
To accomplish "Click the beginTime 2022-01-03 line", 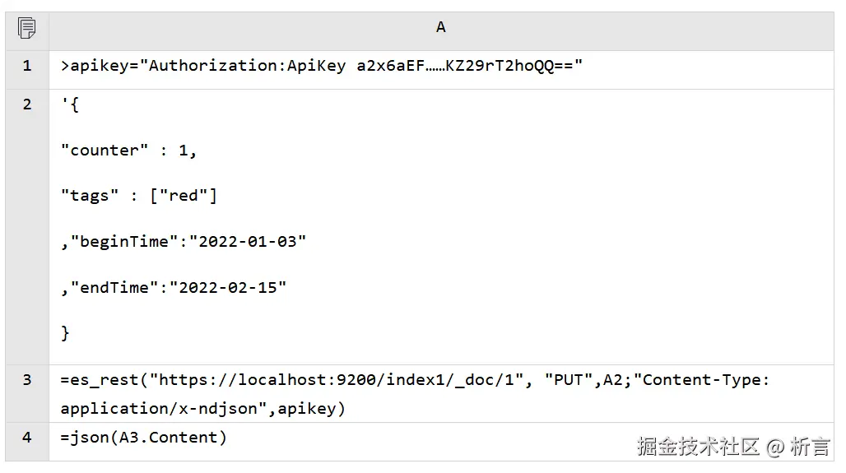I will [x=184, y=242].
